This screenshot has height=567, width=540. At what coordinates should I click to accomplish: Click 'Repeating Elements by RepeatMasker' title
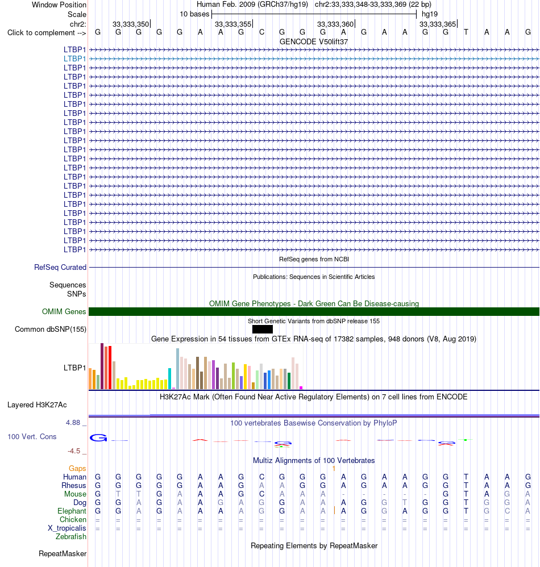[x=314, y=545]
